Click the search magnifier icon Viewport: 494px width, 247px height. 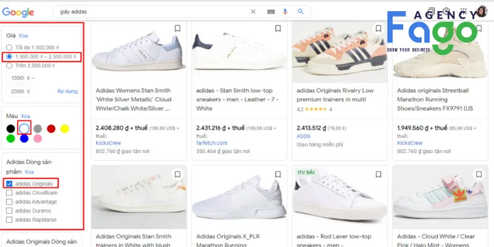(x=301, y=12)
